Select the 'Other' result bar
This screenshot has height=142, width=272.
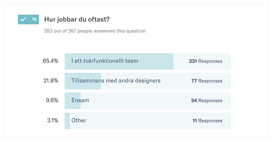click(148, 121)
